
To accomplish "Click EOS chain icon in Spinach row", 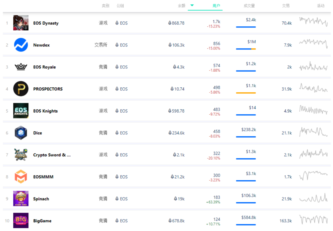I will (117, 198).
